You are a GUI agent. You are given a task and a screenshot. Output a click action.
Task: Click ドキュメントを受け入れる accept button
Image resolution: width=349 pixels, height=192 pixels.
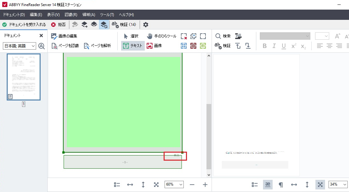pyautogui.click(x=24, y=25)
